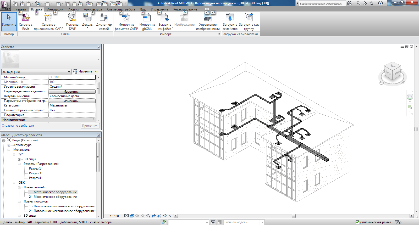Switch to the Анализ ribbon tab
Image resolution: width=419 pixels, height=225 pixels.
click(x=74, y=9)
